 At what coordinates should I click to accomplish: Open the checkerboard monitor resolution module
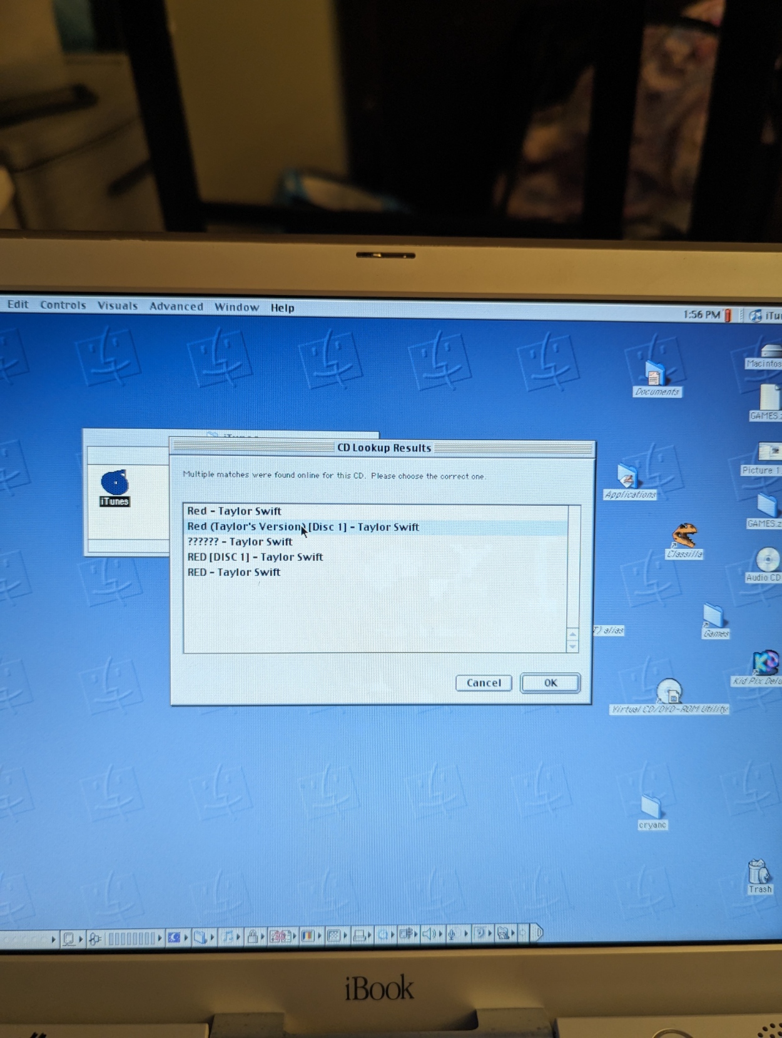333,935
